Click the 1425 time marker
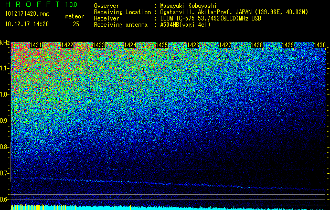Viewport: 330px width, 210px height. tap(162, 45)
